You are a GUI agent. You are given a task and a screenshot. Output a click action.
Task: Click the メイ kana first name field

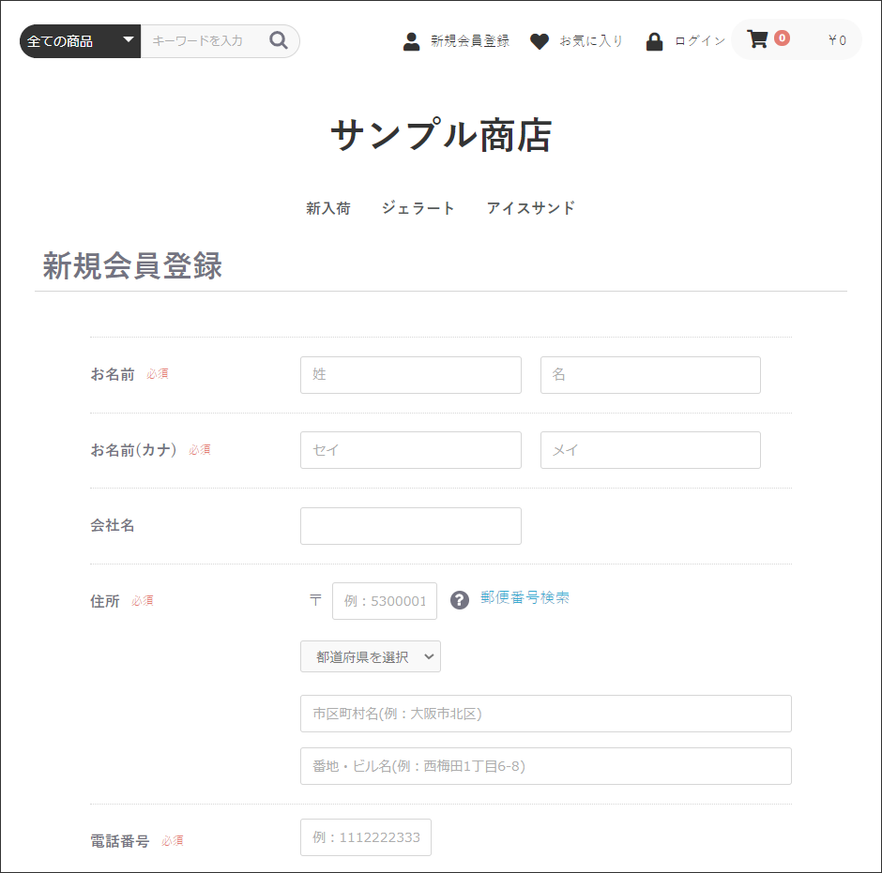click(x=649, y=450)
